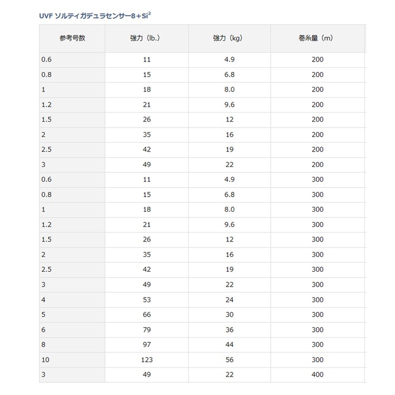Click the 53 lb. strength cell
Viewport: 395px width, 395px height.
point(146,300)
